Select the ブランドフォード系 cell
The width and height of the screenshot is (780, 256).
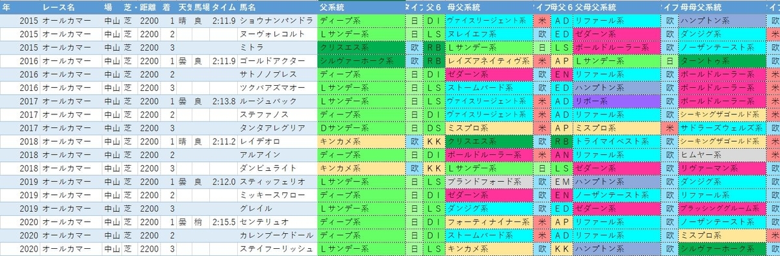pyautogui.click(x=489, y=182)
